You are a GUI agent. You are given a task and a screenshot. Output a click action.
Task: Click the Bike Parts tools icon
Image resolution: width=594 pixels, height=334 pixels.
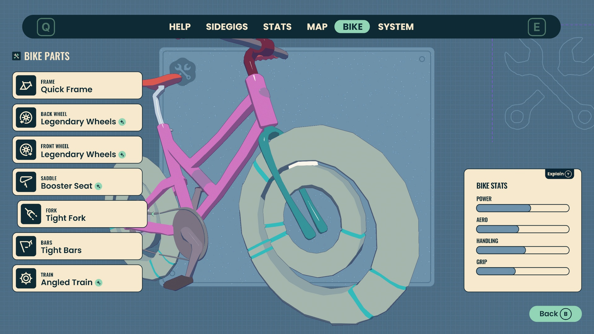pos(16,56)
